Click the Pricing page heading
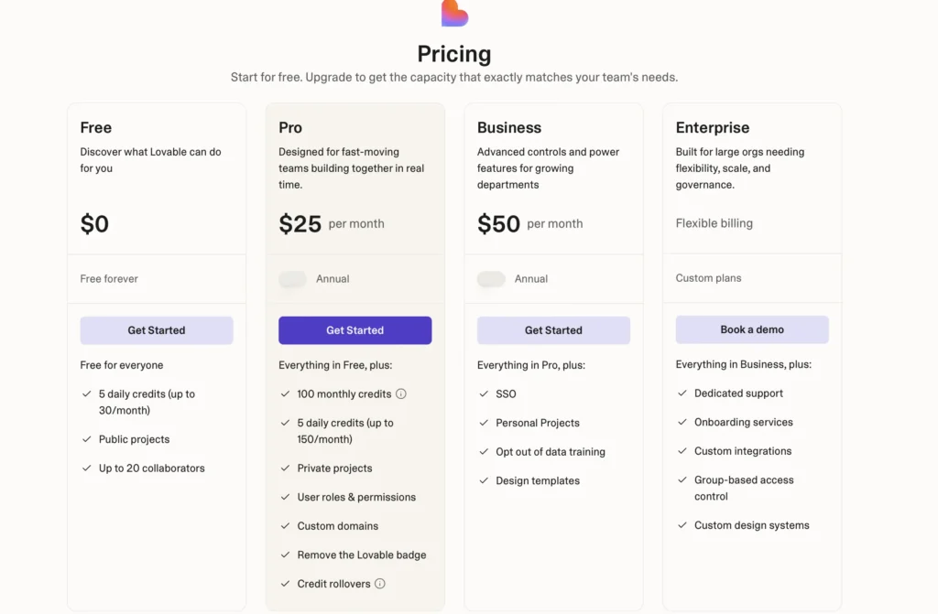The height and width of the screenshot is (614, 938). tap(454, 54)
